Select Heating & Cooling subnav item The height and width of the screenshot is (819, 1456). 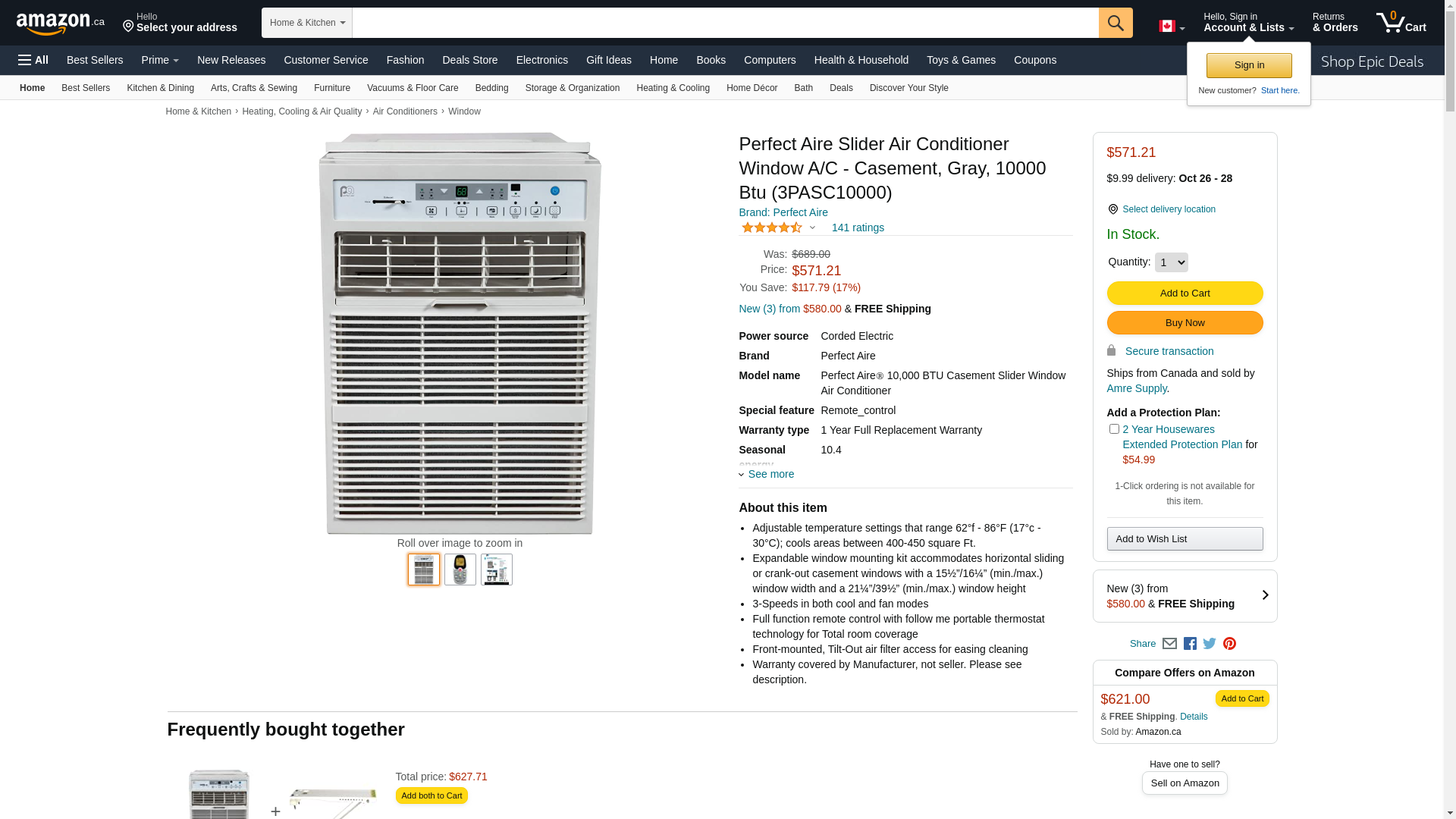(673, 88)
